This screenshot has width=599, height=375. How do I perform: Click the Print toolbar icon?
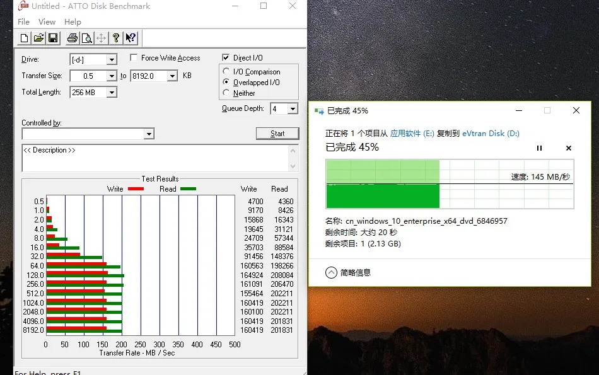73,38
